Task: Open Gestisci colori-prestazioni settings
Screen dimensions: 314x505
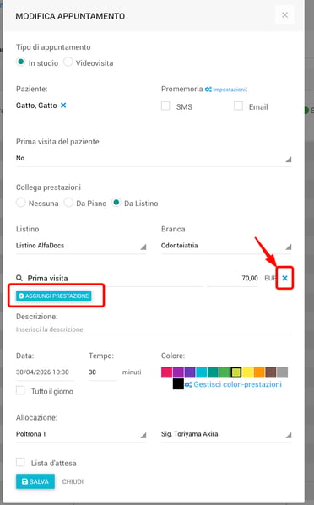Action: pos(234,384)
